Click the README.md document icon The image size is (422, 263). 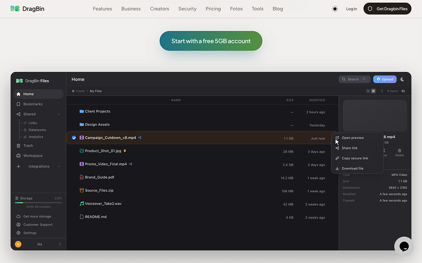(81, 217)
